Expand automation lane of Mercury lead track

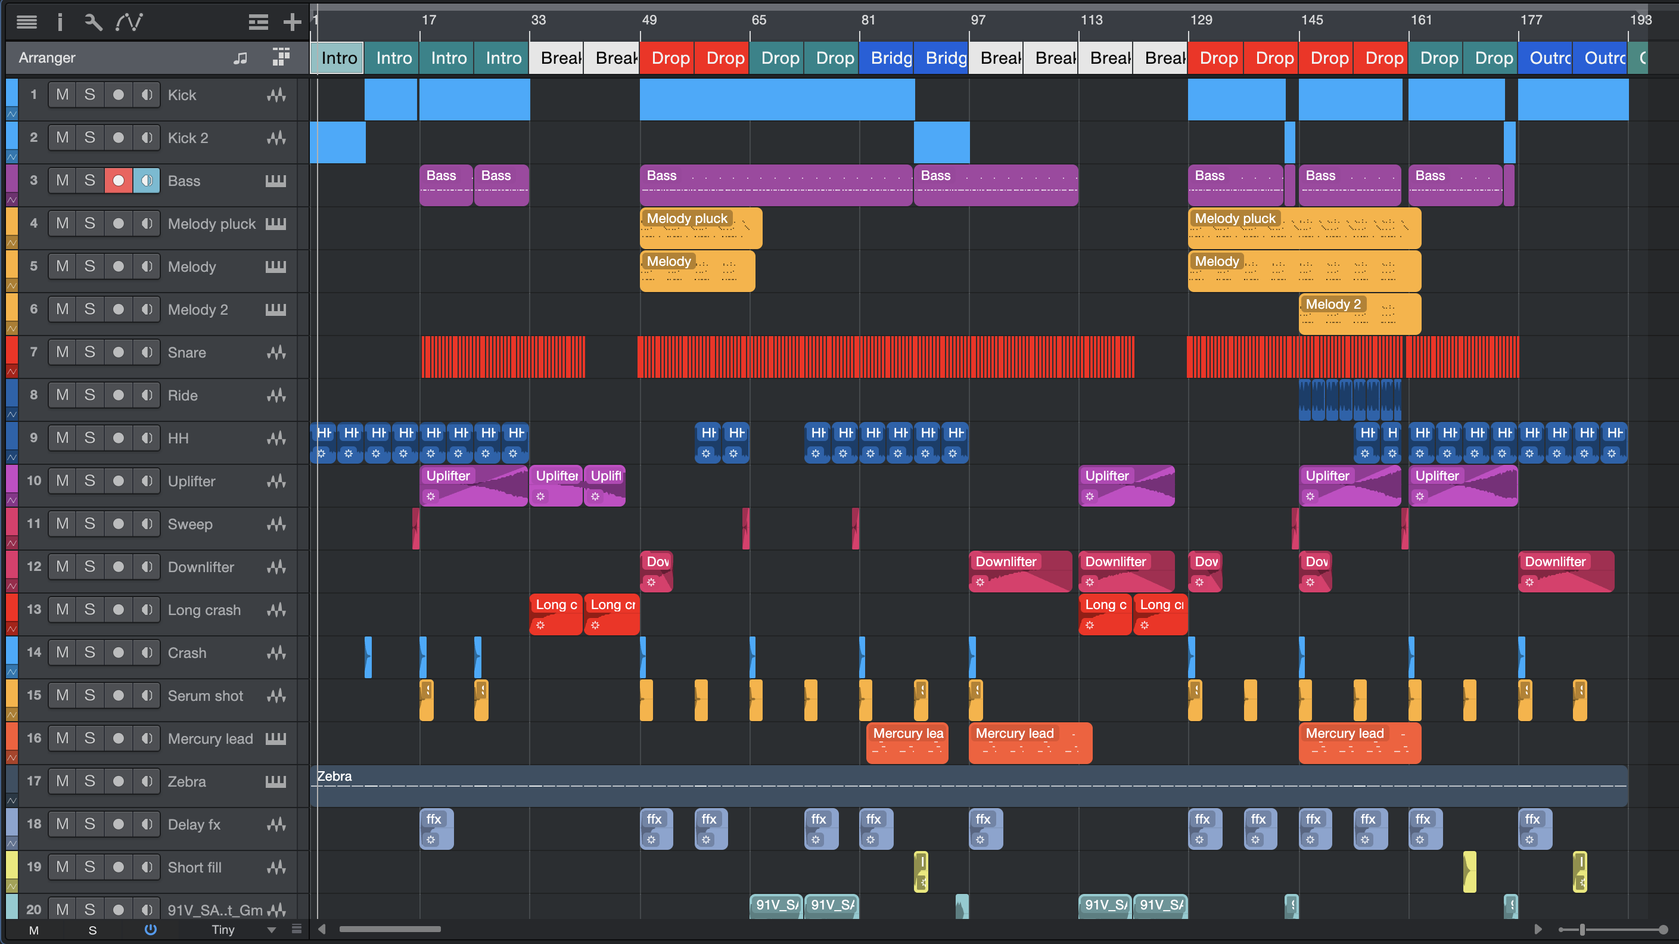pyautogui.click(x=12, y=757)
